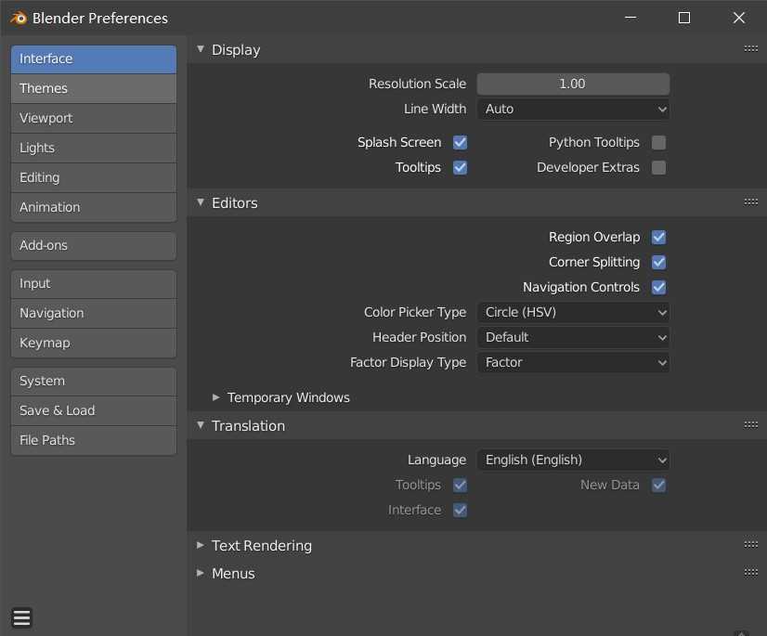Open the Line Width dropdown
Screen dimensions: 767x636
(x=573, y=110)
